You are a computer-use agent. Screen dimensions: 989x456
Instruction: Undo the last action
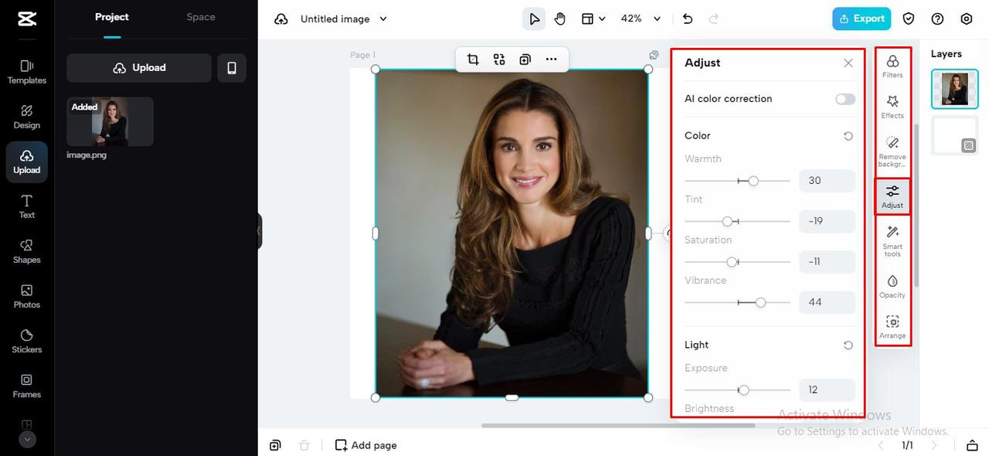pyautogui.click(x=688, y=19)
